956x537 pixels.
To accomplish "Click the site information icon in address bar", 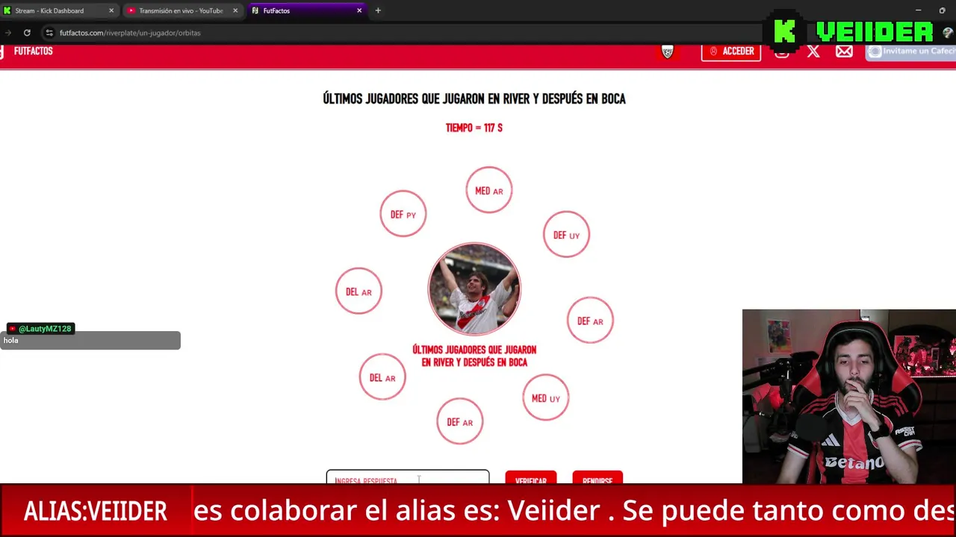I will pos(49,33).
